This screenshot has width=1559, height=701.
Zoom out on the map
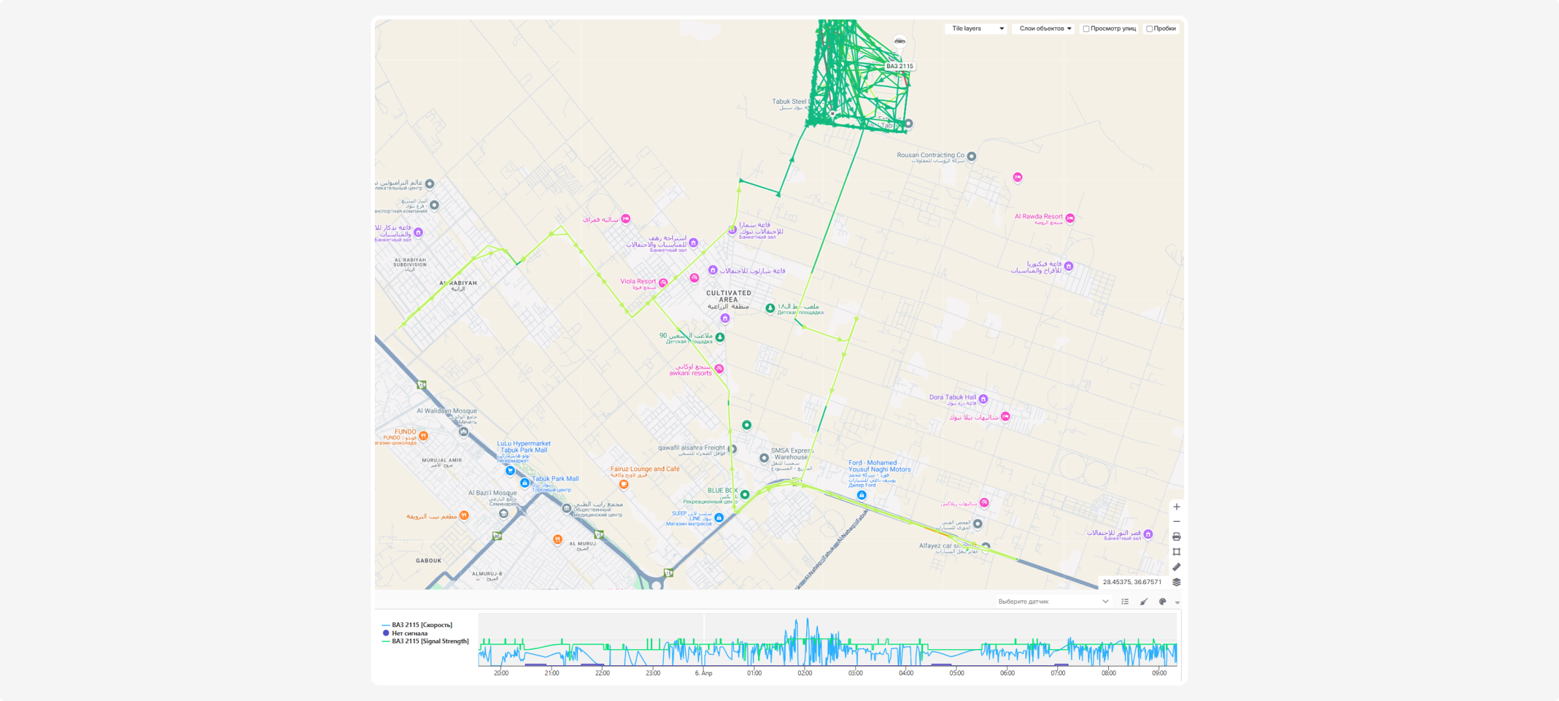(x=1176, y=522)
